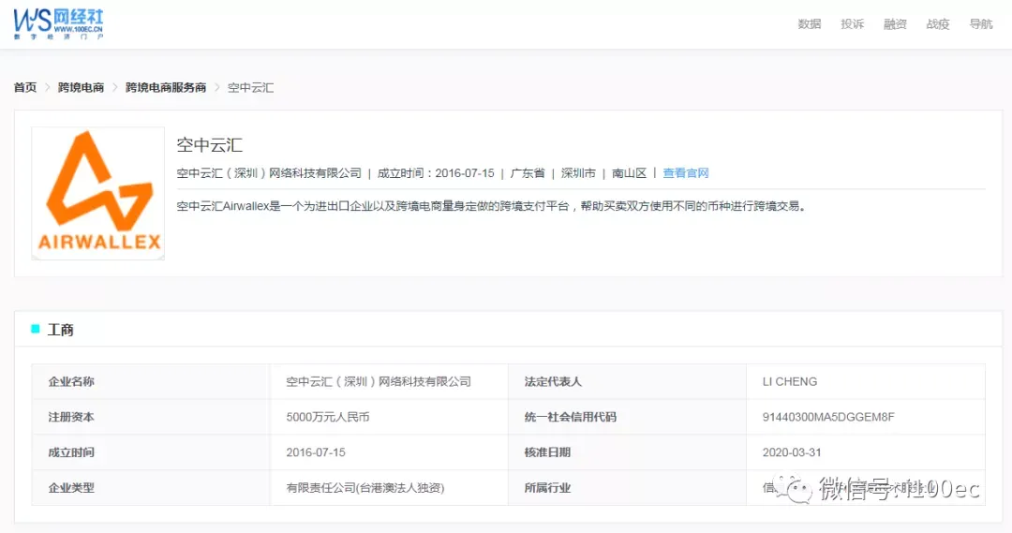
Task: Click the 企业名称 label cell
Action: [151, 381]
